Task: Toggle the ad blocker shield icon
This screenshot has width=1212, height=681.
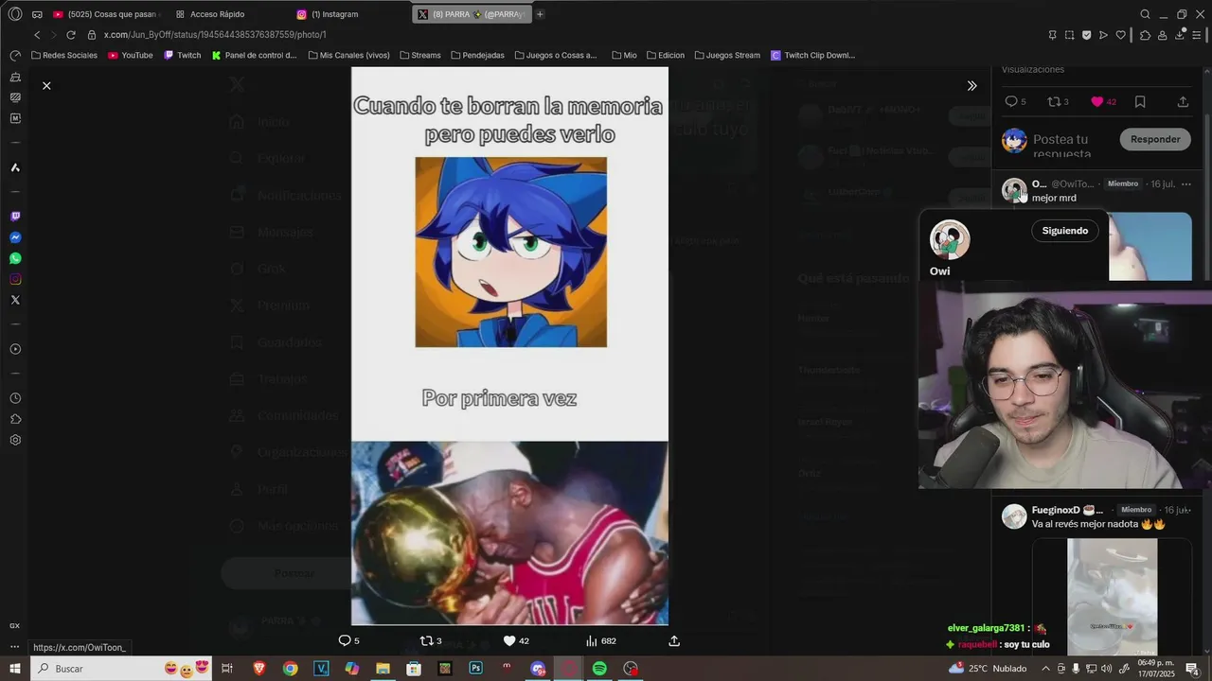Action: point(1086,35)
